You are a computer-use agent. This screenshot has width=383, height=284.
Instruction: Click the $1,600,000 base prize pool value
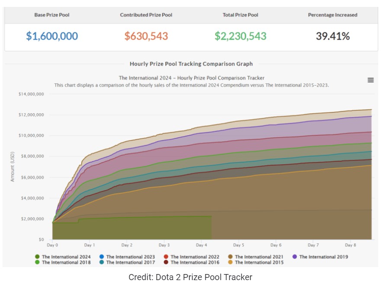coord(52,36)
